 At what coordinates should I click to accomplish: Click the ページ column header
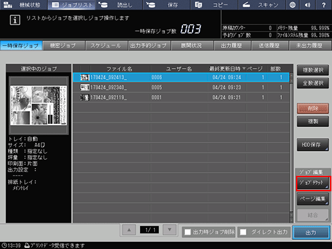(x=255, y=69)
